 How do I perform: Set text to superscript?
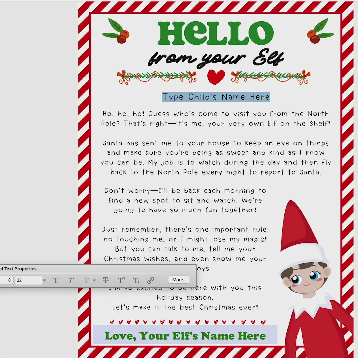tap(121, 280)
